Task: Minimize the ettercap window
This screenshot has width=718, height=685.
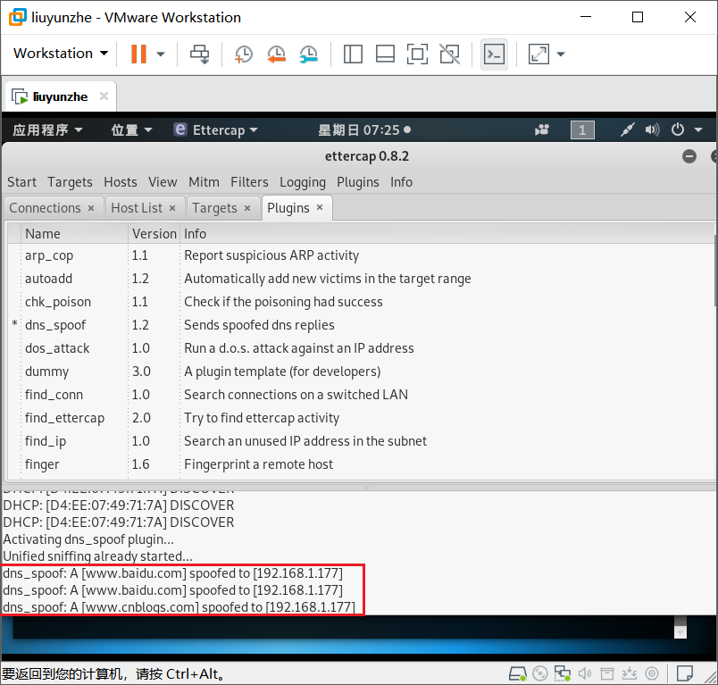Action: tap(689, 156)
